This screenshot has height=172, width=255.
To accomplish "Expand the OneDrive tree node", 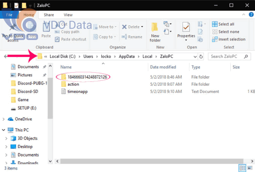I will pyautogui.click(x=4, y=119).
